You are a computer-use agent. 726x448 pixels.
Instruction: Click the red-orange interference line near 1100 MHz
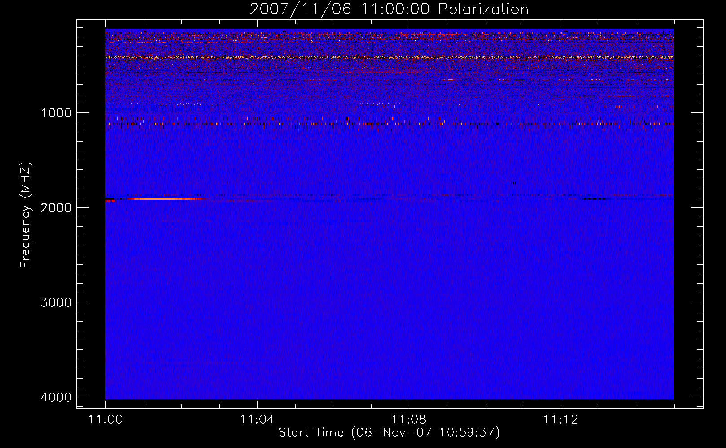pos(389,124)
